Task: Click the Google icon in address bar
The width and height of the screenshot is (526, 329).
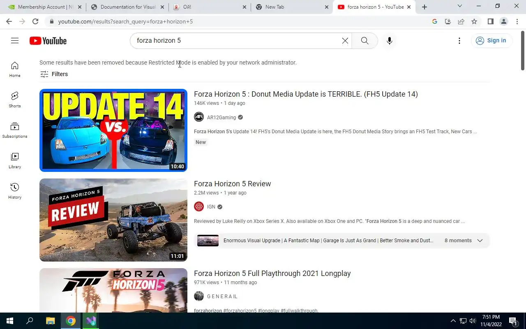Action: pos(435,21)
